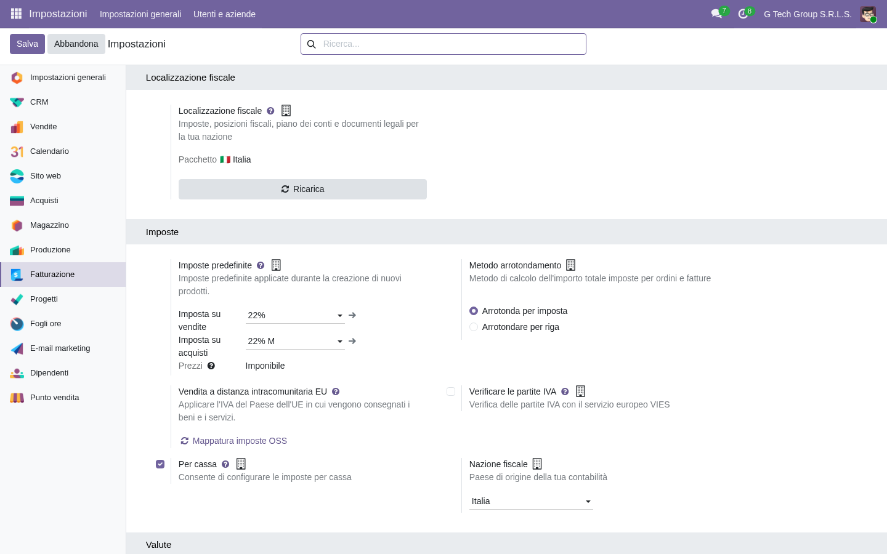The width and height of the screenshot is (887, 554).
Task: Open Mappatura imposte OSS link
Action: [233, 441]
